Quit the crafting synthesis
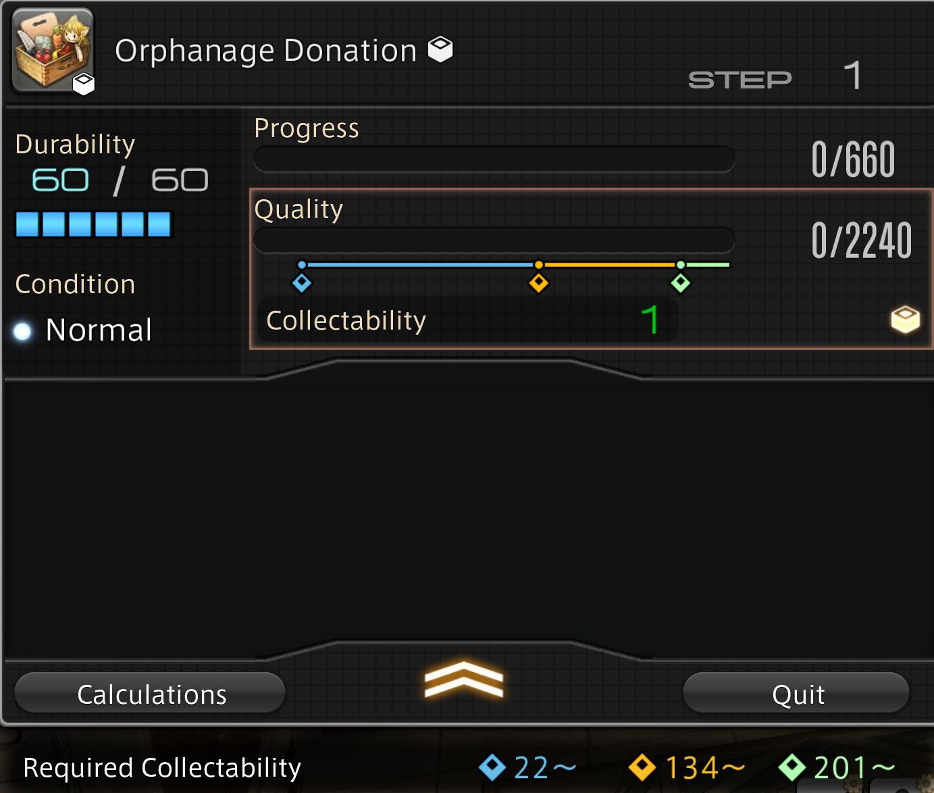The height and width of the screenshot is (793, 934). pos(797,694)
